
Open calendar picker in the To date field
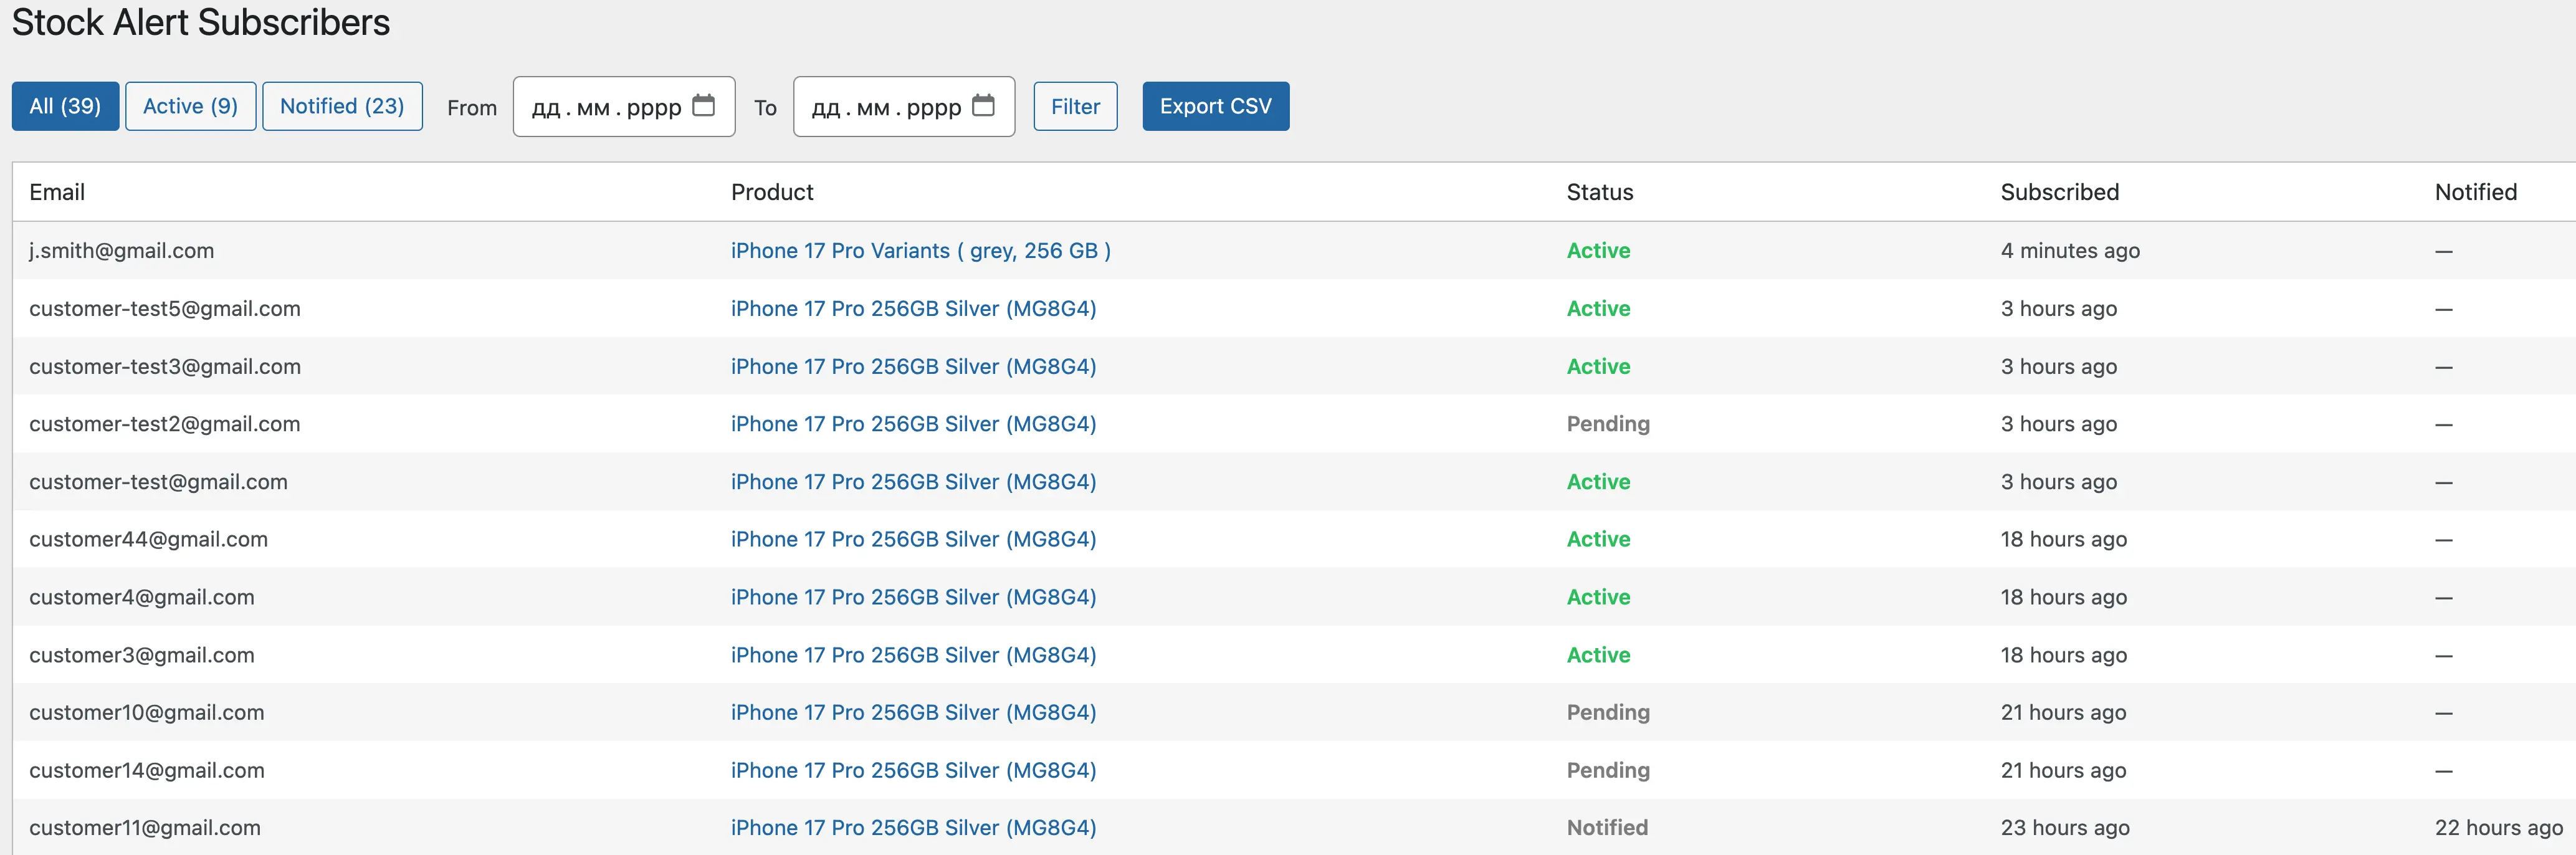click(986, 106)
